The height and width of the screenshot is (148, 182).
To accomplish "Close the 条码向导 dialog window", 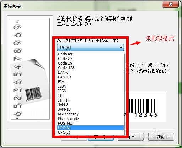I will [171, 5].
